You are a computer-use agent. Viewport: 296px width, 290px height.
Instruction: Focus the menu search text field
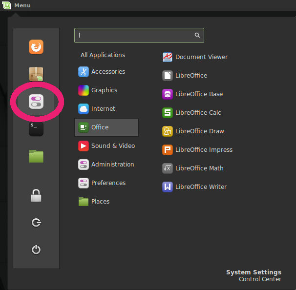[x=139, y=35]
